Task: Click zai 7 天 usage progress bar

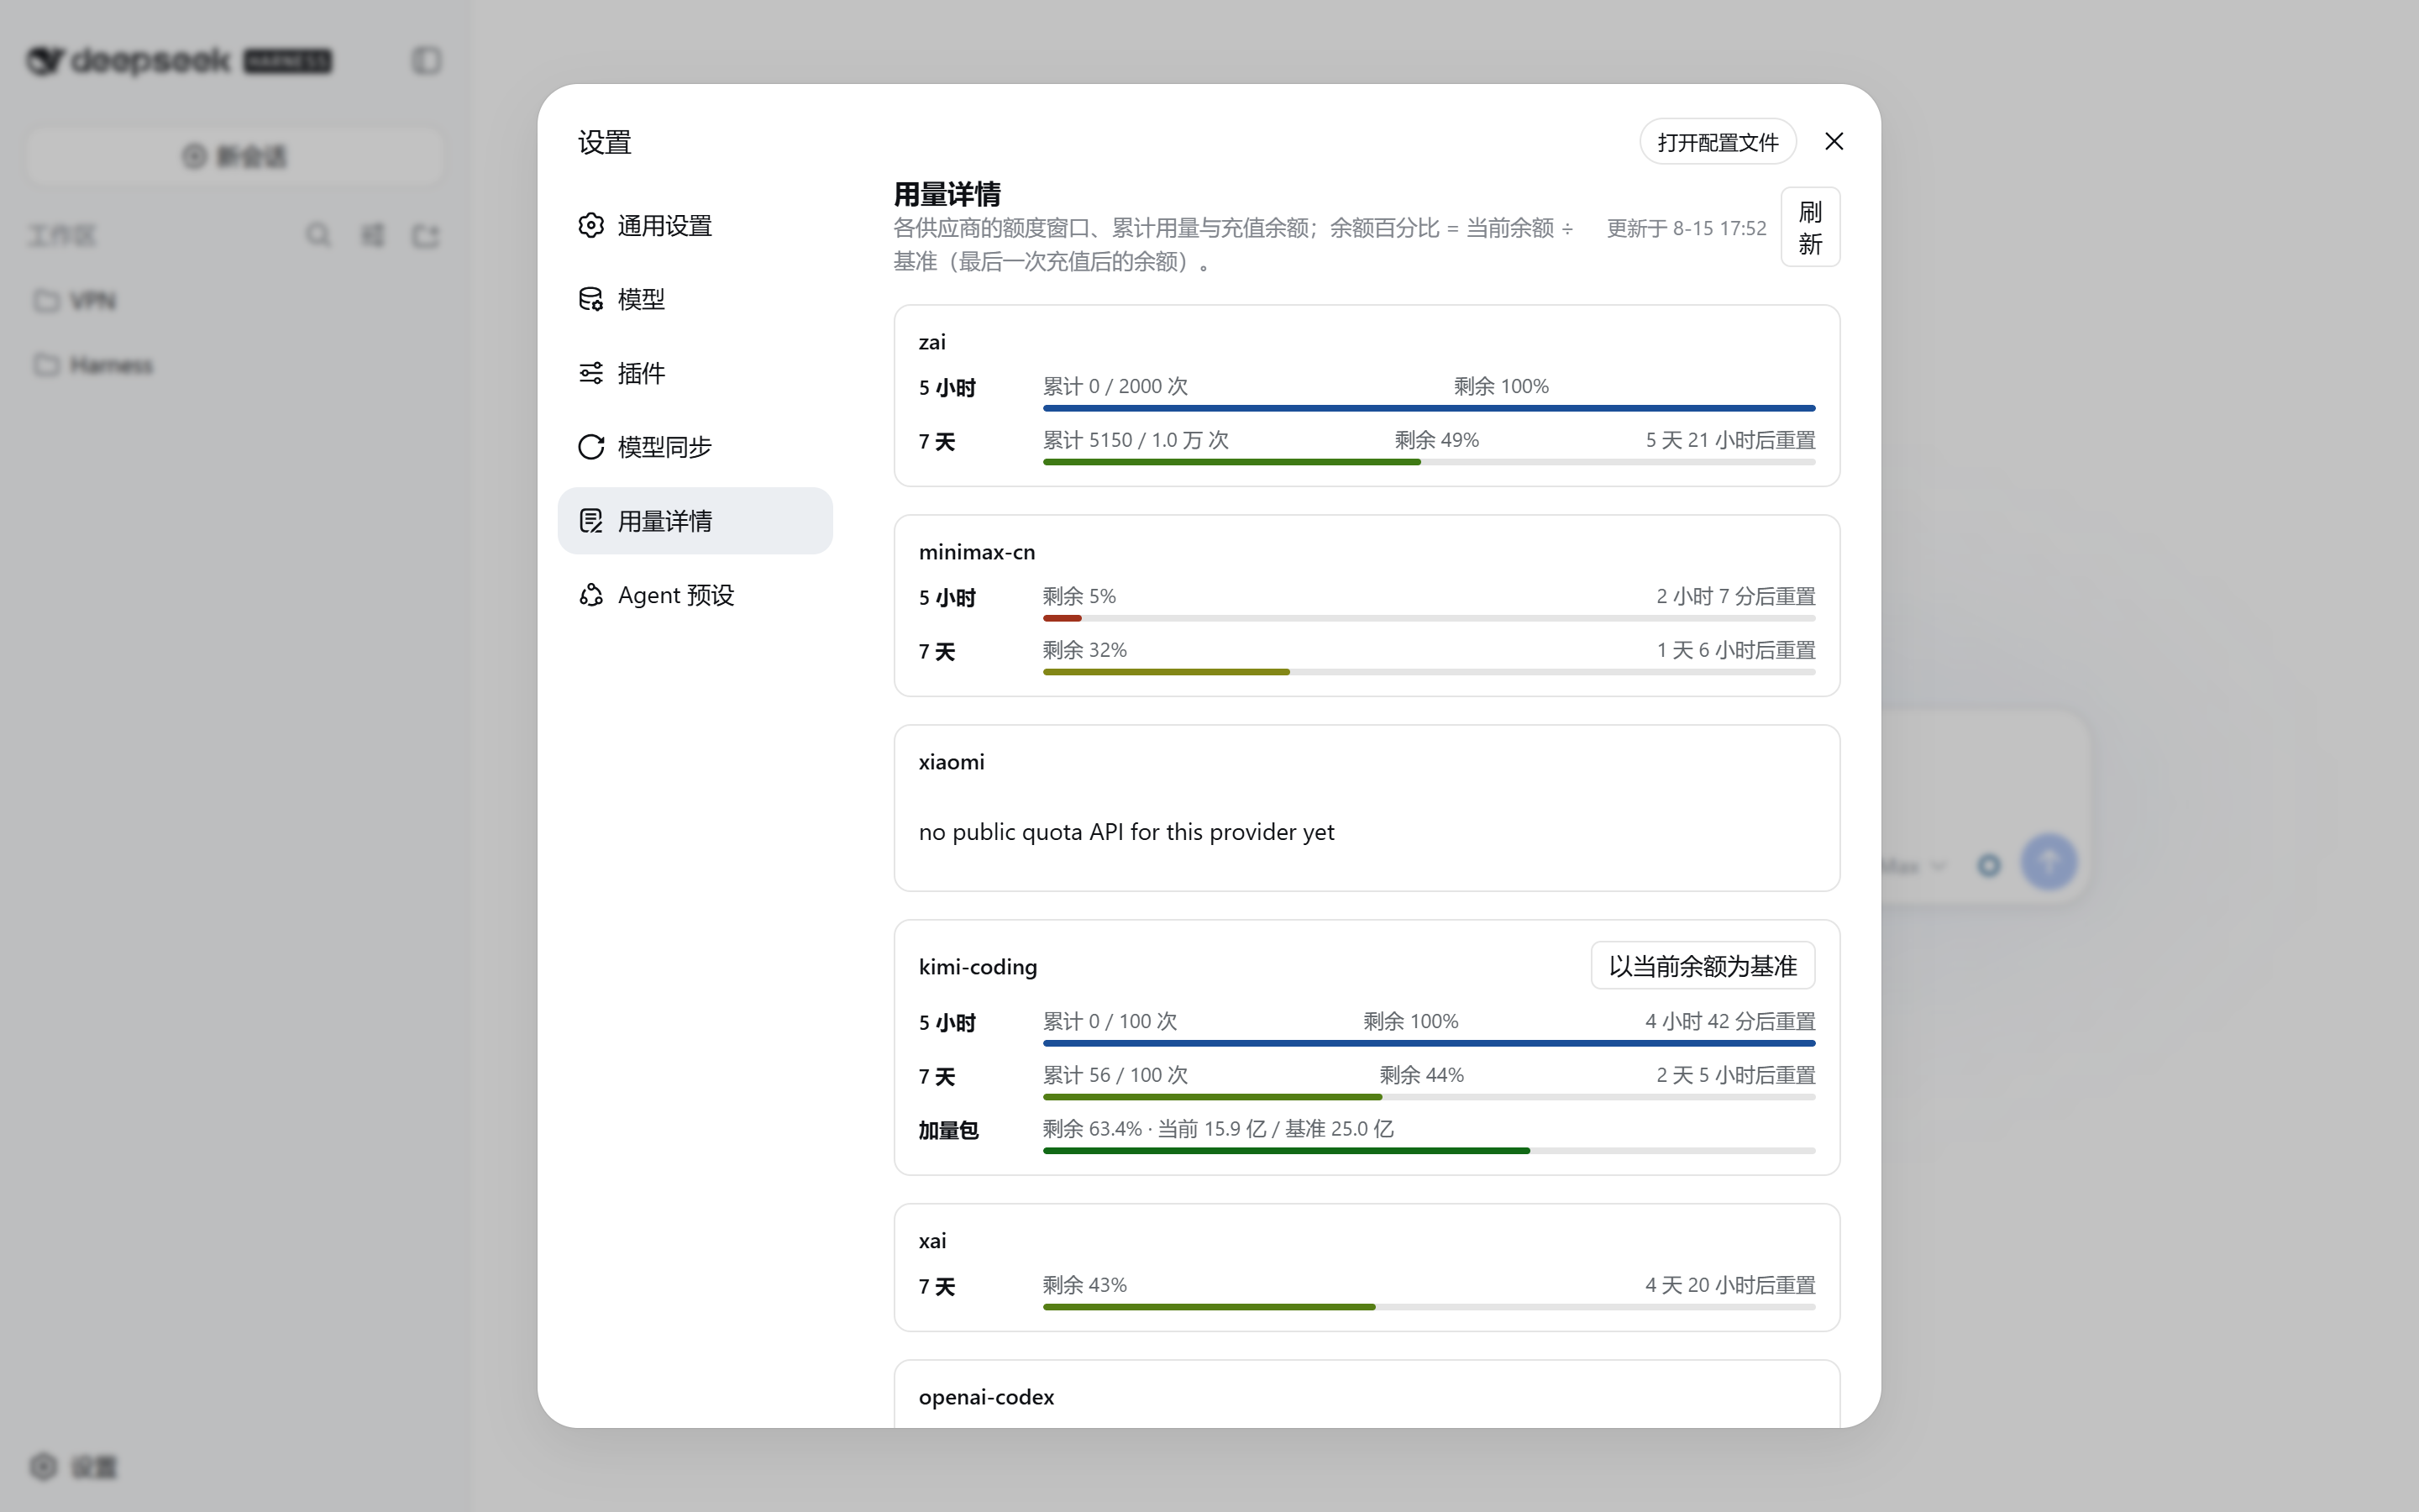Action: coord(1429,462)
